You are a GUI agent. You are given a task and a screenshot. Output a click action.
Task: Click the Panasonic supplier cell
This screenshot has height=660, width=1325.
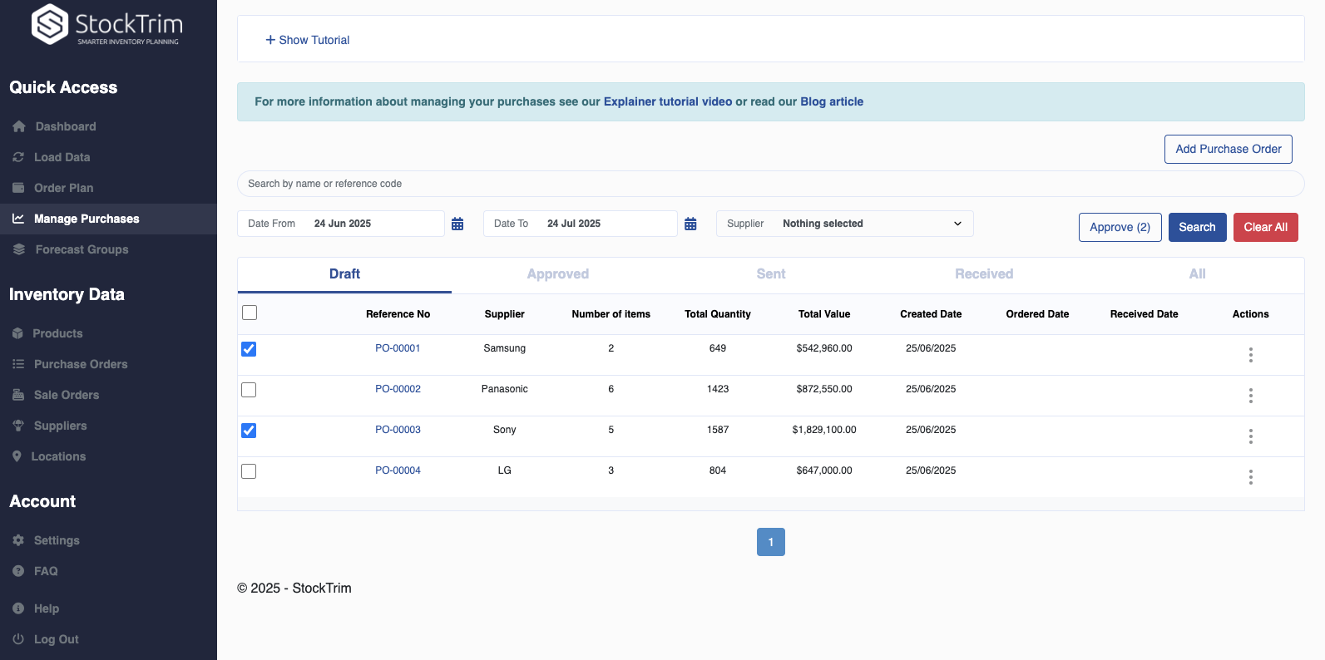point(505,389)
